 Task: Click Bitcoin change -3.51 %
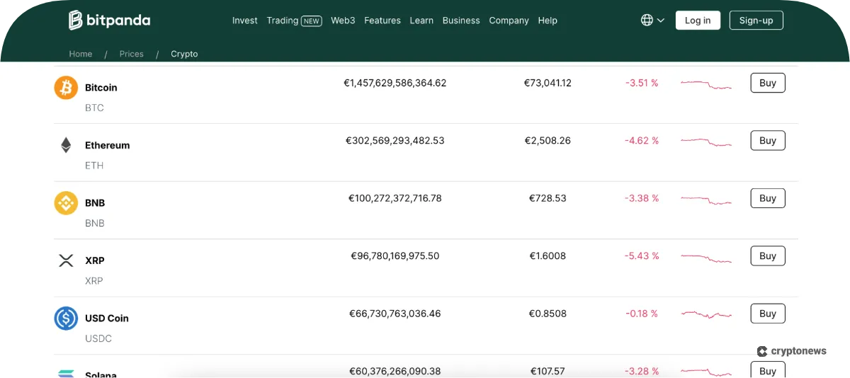click(642, 83)
